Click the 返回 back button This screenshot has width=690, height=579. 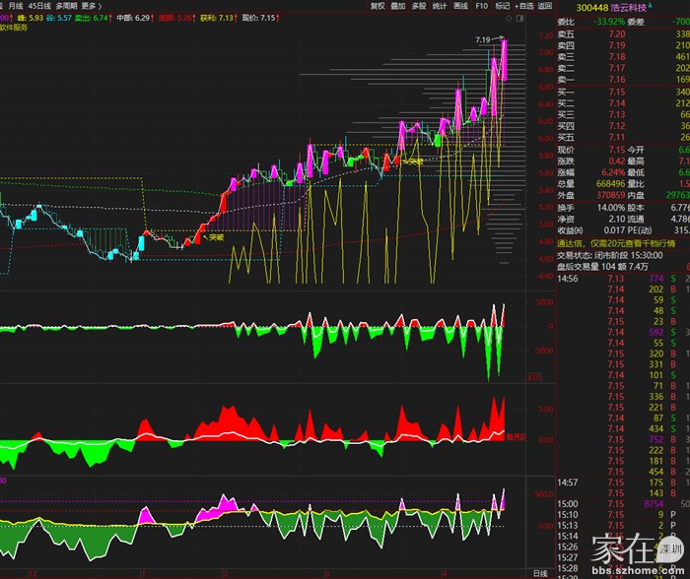tap(547, 5)
